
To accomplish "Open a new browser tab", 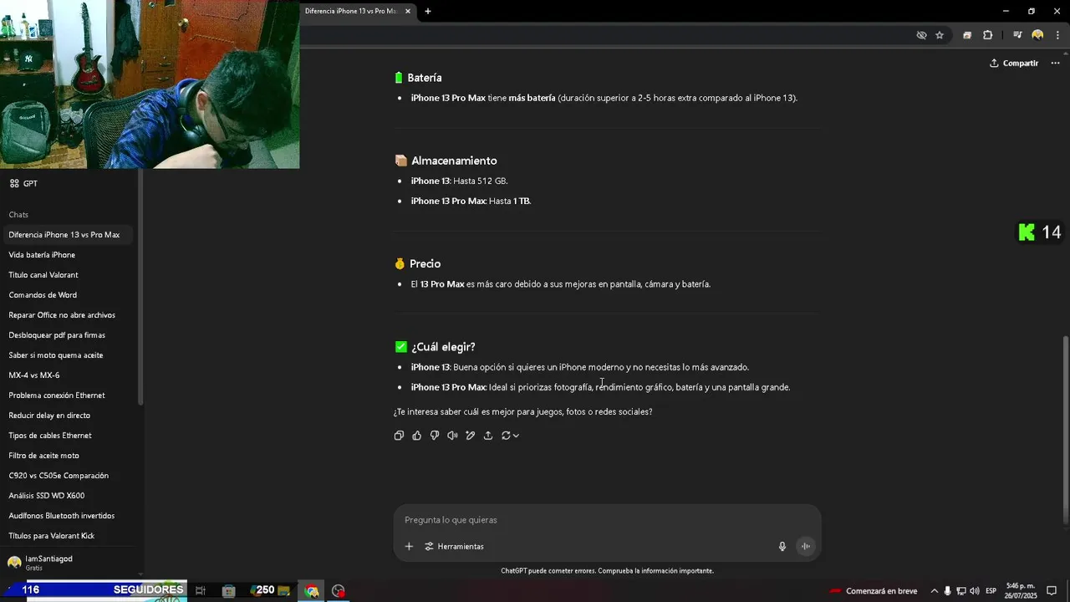I will pyautogui.click(x=428, y=11).
